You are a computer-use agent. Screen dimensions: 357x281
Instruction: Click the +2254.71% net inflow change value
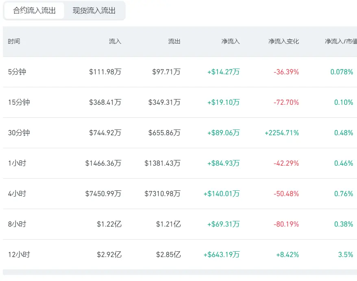(x=282, y=133)
